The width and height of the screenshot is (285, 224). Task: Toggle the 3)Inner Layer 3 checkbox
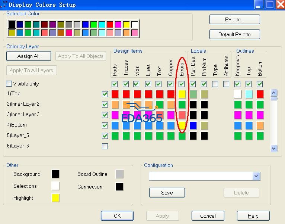105,115
